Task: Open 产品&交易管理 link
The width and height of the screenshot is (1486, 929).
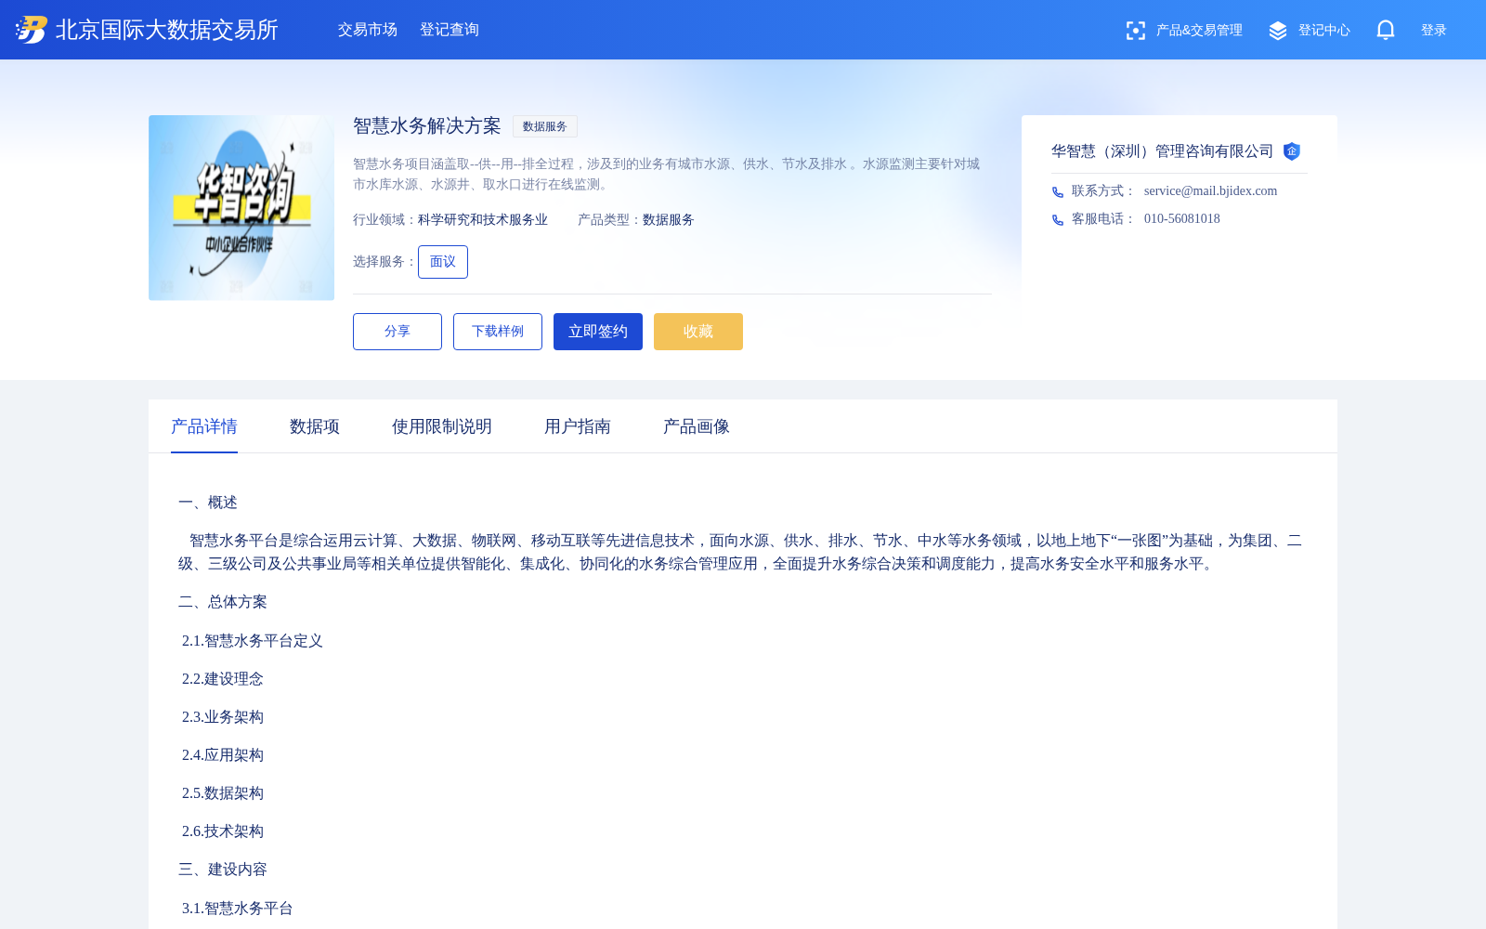Action: [x=1198, y=30]
